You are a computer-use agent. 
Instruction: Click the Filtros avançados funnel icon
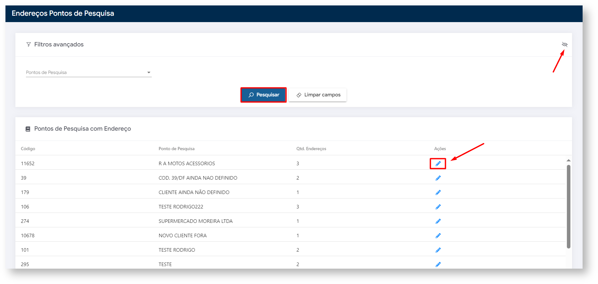click(x=29, y=45)
